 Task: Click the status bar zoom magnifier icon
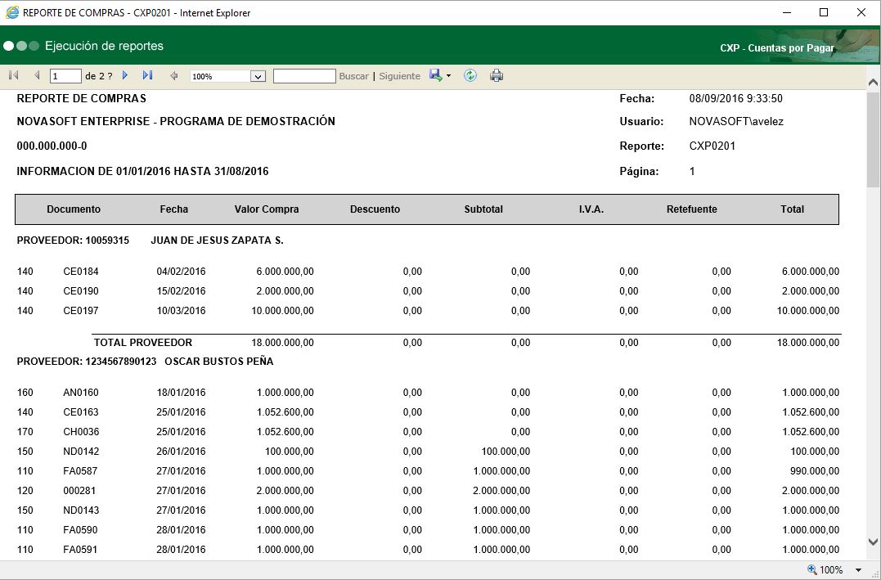(811, 569)
